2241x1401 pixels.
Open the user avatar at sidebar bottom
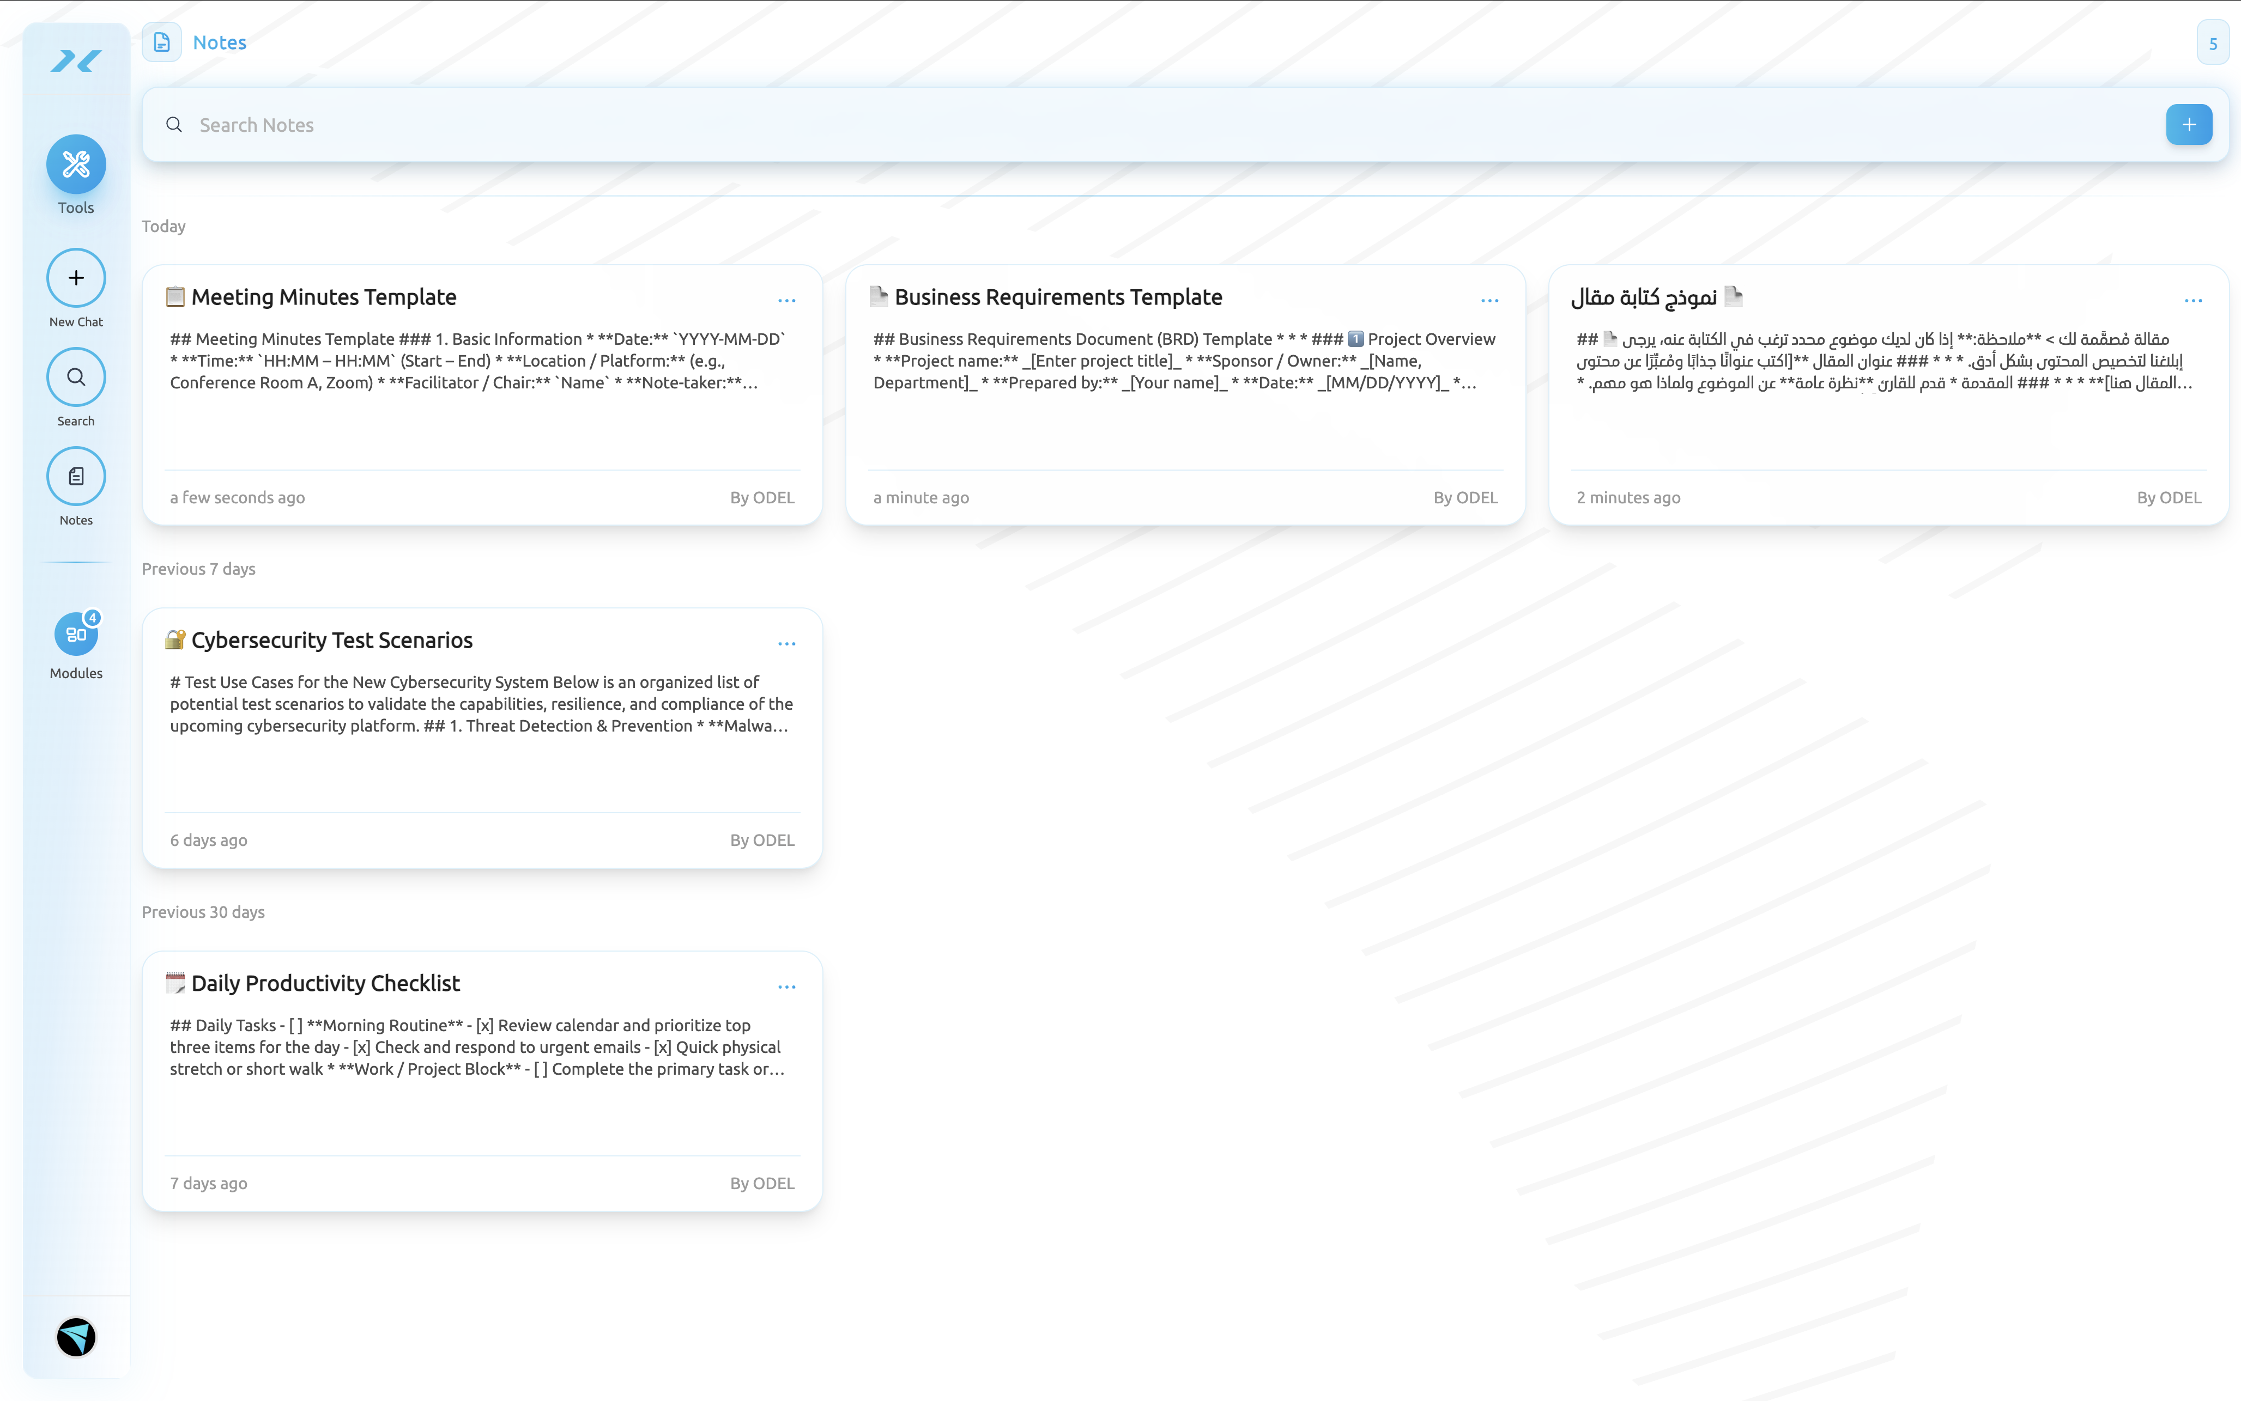pos(76,1337)
